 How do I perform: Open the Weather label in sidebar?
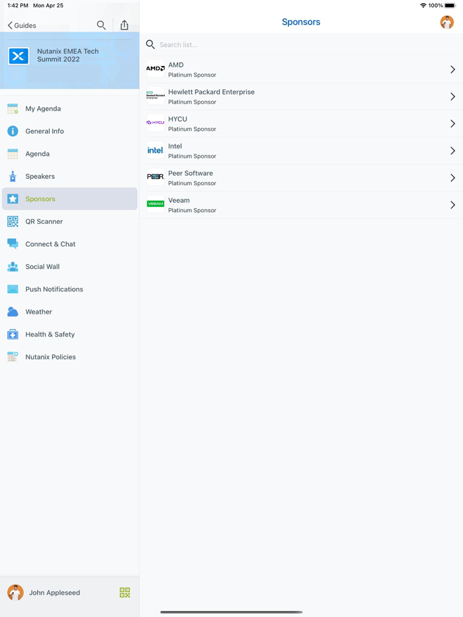click(x=38, y=312)
